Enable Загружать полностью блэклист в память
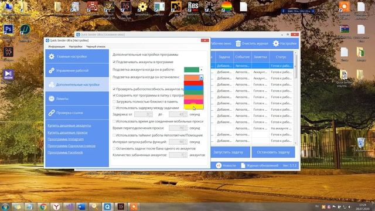The width and height of the screenshot is (375, 211). pyautogui.click(x=114, y=101)
